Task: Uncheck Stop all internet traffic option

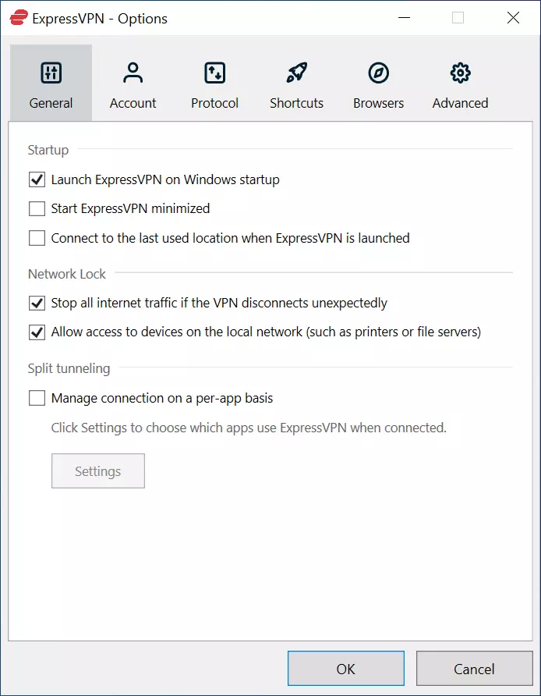Action: click(37, 304)
